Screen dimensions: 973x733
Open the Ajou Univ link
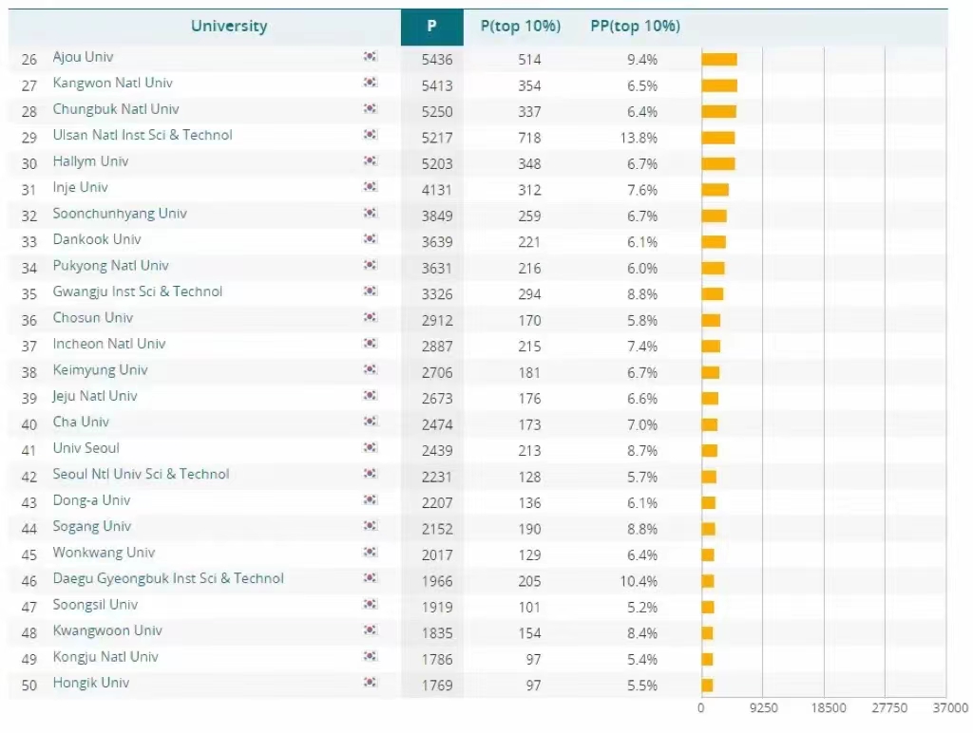pyautogui.click(x=84, y=57)
